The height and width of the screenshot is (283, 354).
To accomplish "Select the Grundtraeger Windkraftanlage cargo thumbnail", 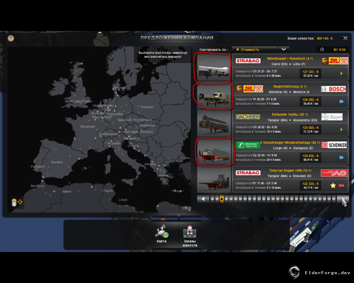I will 214,152.
